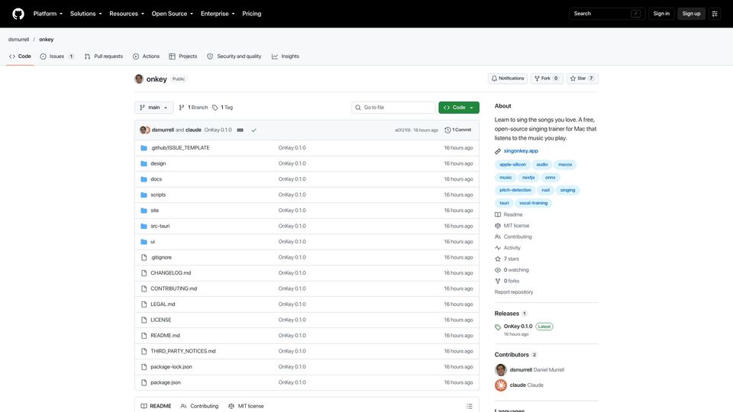Open the main branch selector
The width and height of the screenshot is (733, 412).
click(x=153, y=108)
